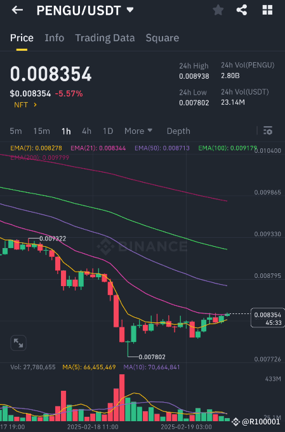The image size is (285, 432).
Task: Tap the 24h Vol(PENGU) value 2.80B
Action: coord(230,75)
